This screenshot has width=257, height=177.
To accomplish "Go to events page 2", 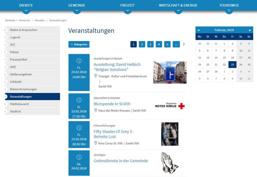I will (142, 44).
